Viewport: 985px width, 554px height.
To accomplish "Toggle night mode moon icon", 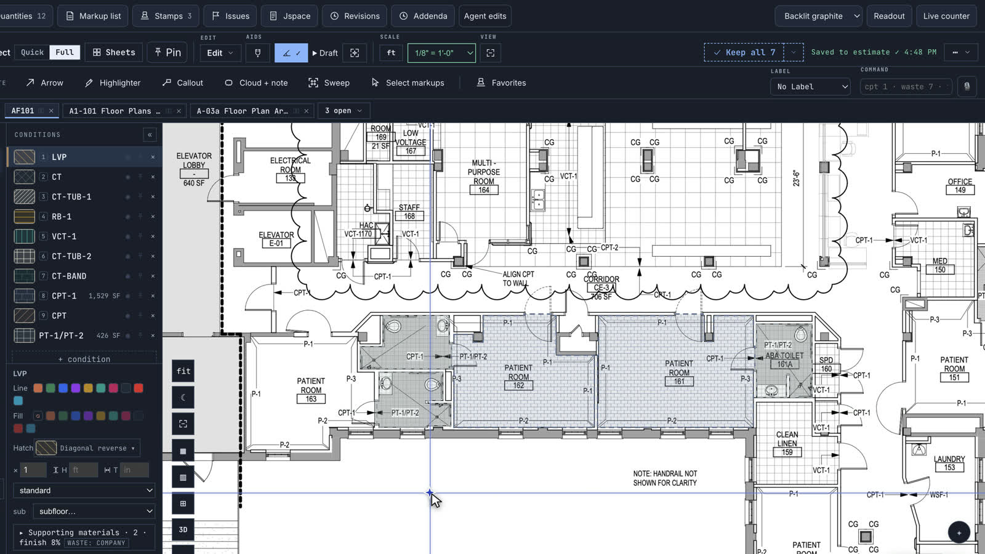I will [x=183, y=398].
